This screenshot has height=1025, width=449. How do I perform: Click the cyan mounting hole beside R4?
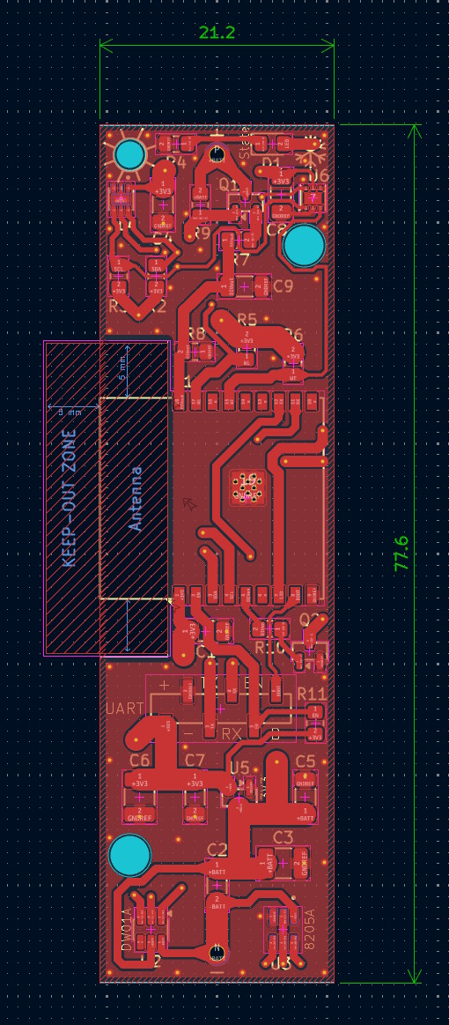(x=129, y=155)
